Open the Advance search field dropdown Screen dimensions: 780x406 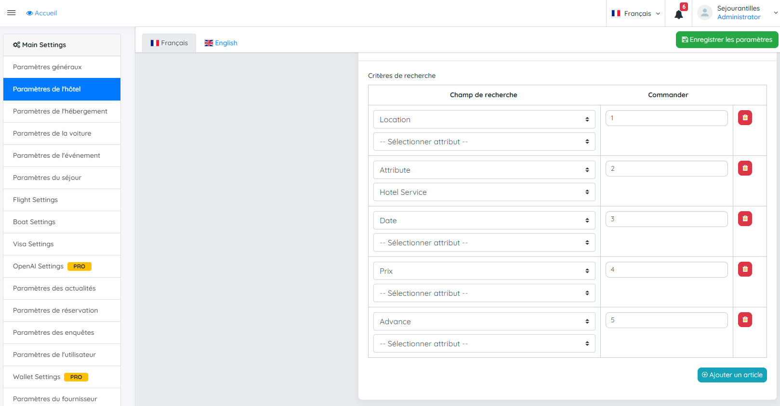(484, 322)
